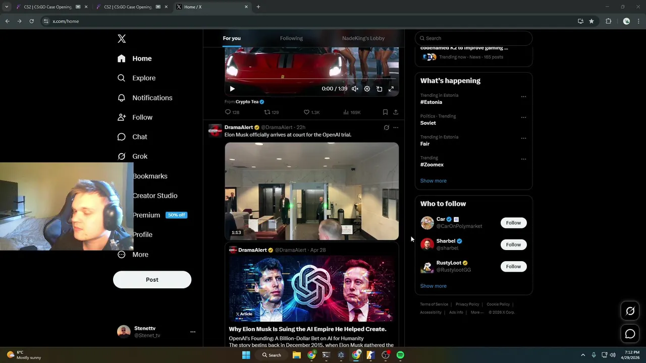Viewport: 646px width, 363px height.
Task: Click the X search field
Action: pyautogui.click(x=473, y=38)
